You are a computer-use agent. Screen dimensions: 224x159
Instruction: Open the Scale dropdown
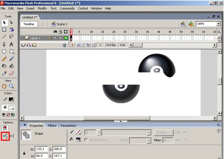point(149,141)
